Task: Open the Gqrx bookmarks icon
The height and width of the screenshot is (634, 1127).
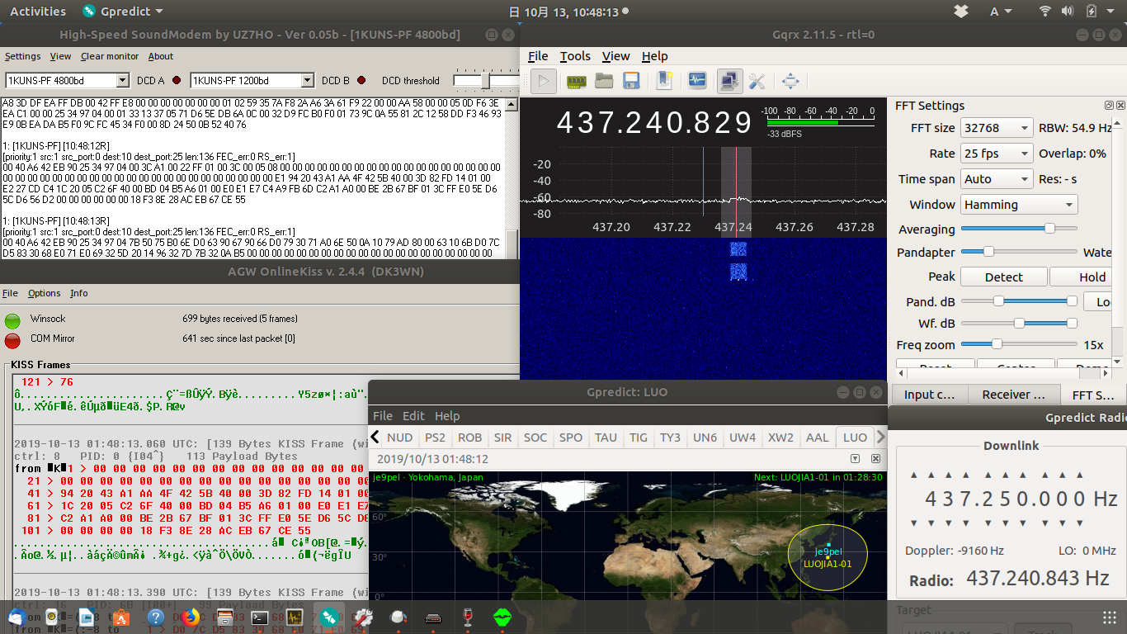Action: tap(665, 81)
